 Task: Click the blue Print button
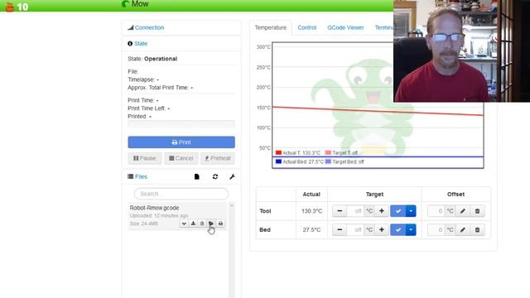coord(181,142)
